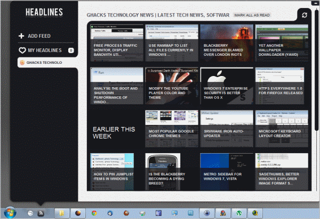Open the folder icon in taskbar

pos(61,212)
